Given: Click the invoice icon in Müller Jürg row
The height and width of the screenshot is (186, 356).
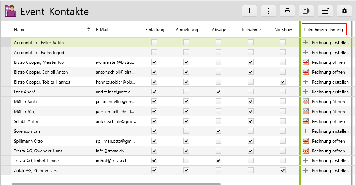Looking at the screenshot, I should click(306, 112).
